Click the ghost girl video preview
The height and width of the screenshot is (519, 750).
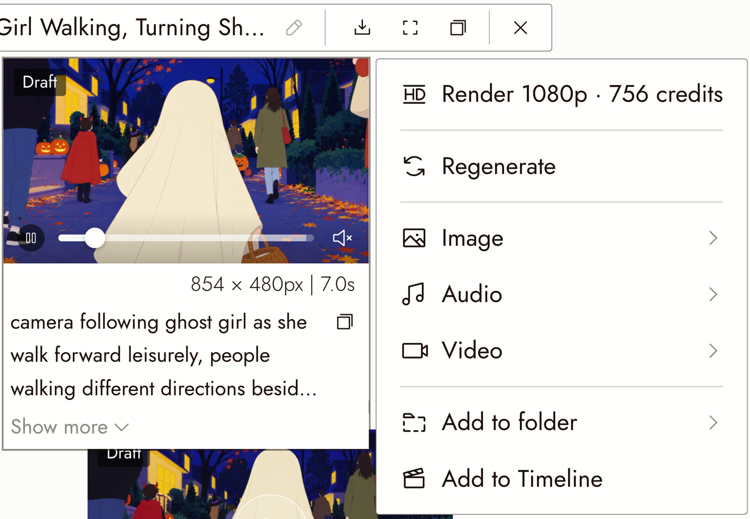click(x=186, y=161)
